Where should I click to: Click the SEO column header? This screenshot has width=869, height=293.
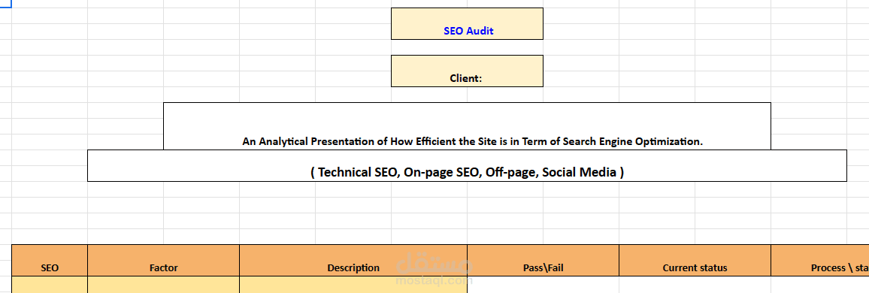[x=50, y=261]
